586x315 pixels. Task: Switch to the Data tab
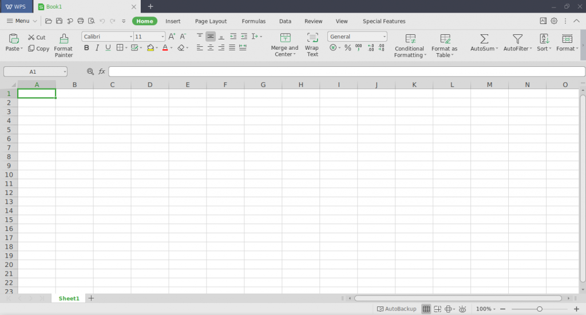[x=285, y=21]
